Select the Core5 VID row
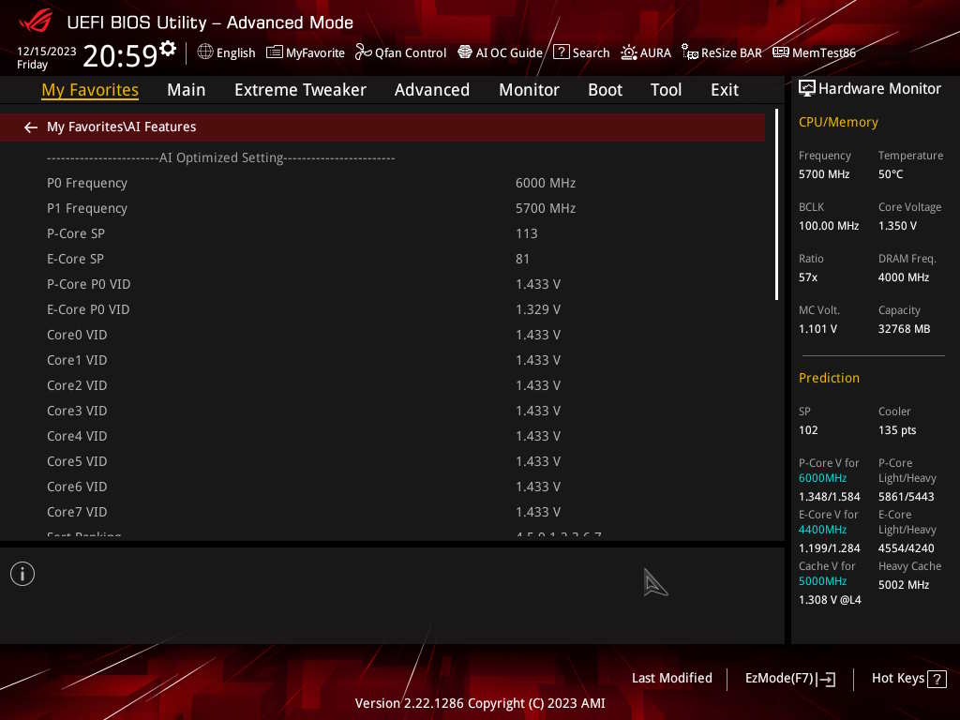 pyautogui.click(x=382, y=461)
